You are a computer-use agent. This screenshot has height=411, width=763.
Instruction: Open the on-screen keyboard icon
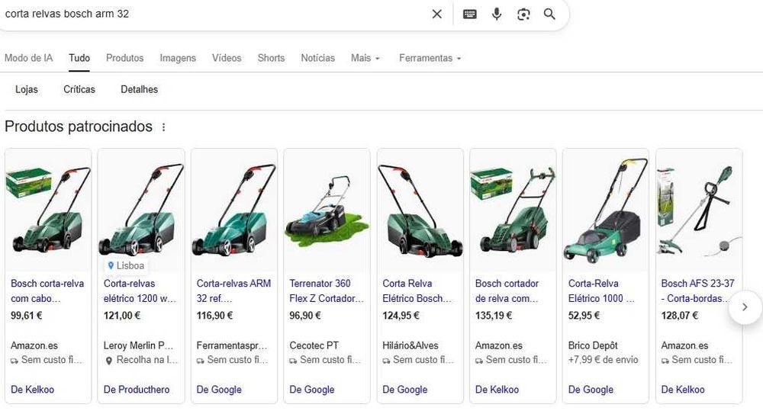coord(469,14)
